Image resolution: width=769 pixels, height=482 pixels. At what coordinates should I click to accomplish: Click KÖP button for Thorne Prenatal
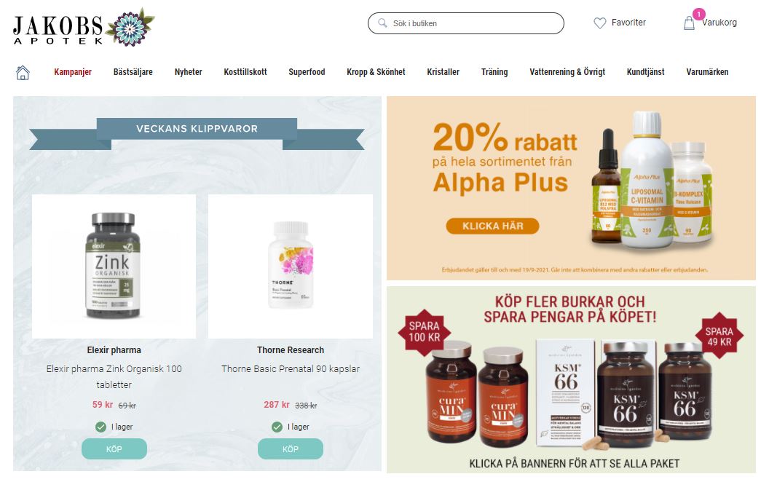[291, 449]
